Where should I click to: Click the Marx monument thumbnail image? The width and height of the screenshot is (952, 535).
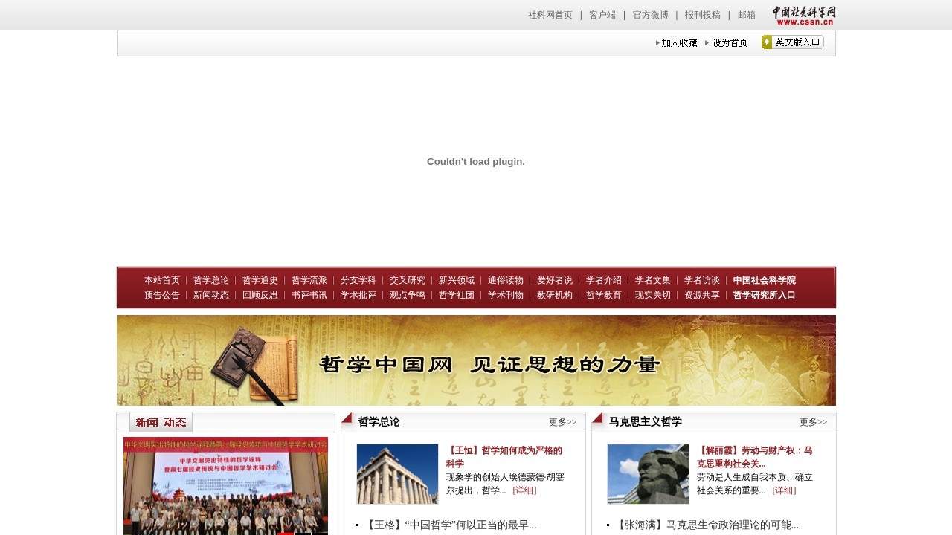[647, 473]
